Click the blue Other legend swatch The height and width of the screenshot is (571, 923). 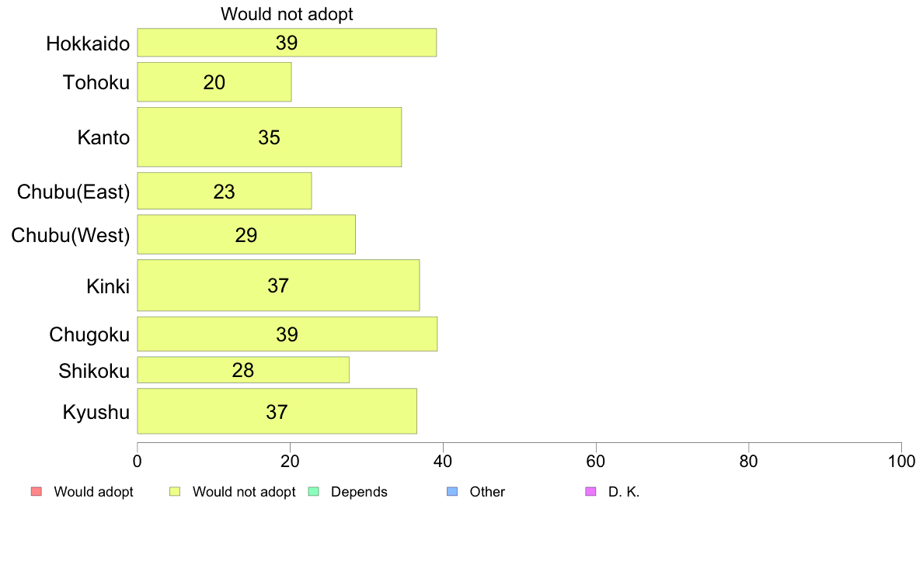click(x=452, y=492)
